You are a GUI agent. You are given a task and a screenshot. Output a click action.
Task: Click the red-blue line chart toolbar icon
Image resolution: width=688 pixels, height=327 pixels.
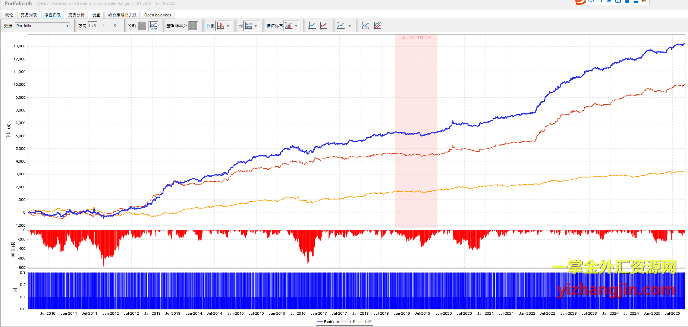[x=324, y=26]
